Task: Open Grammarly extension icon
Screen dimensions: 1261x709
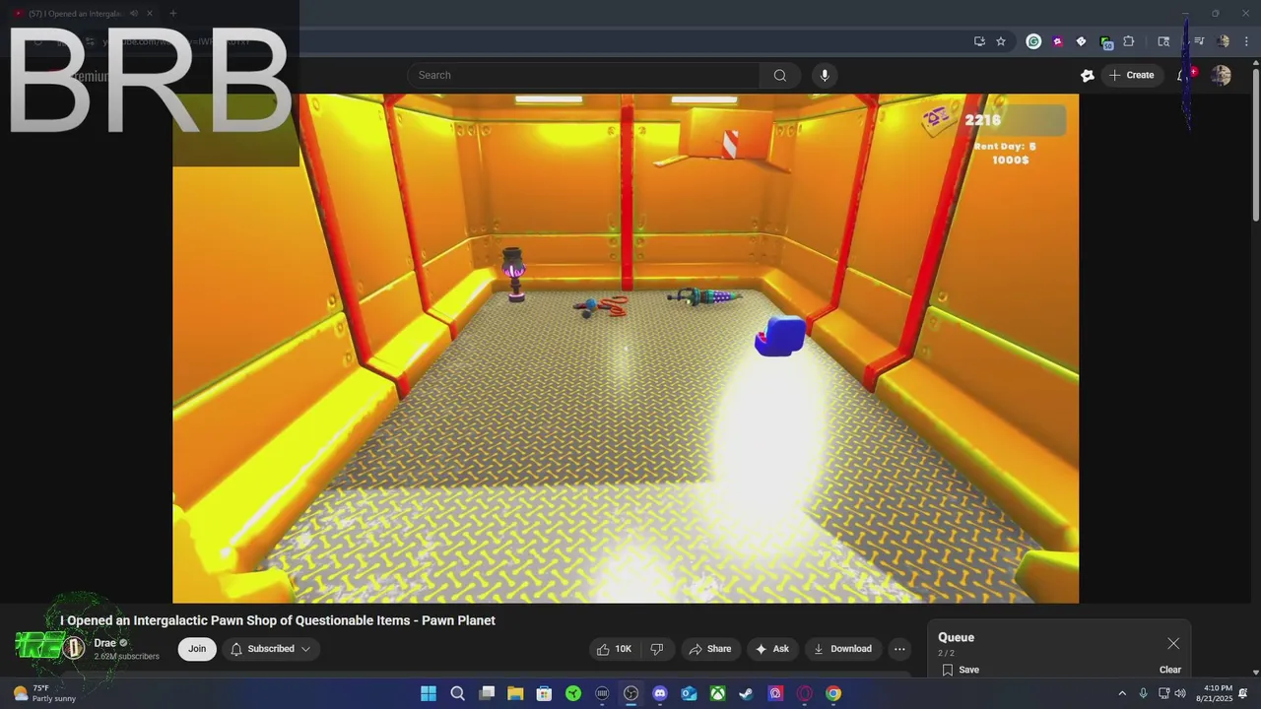Action: [x=1033, y=41]
